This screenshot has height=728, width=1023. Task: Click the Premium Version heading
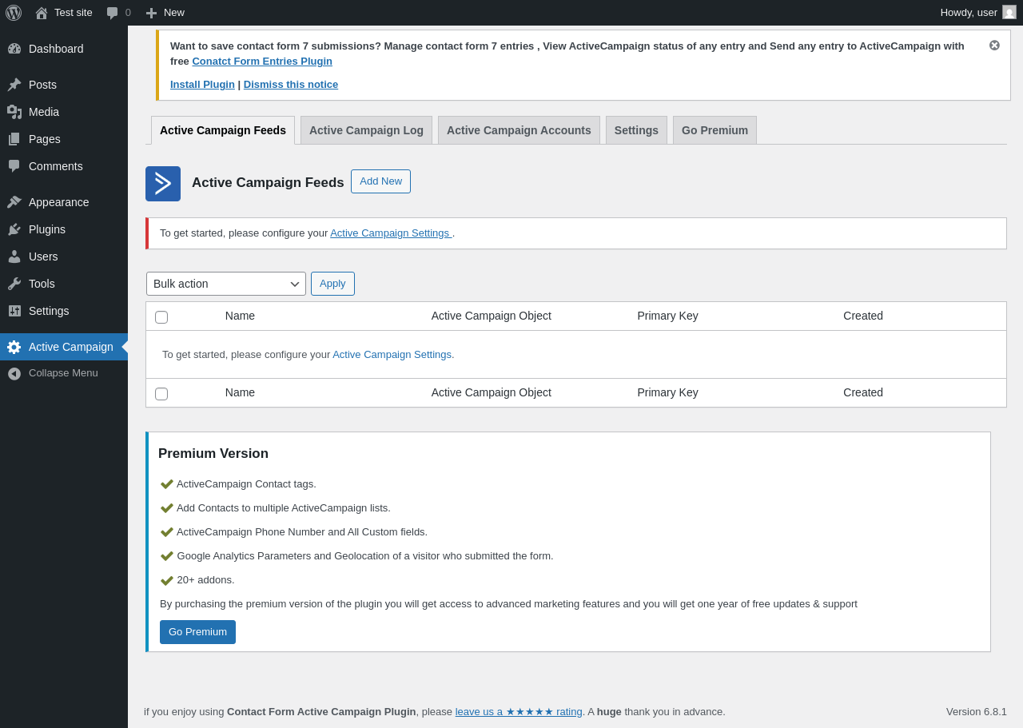click(213, 453)
